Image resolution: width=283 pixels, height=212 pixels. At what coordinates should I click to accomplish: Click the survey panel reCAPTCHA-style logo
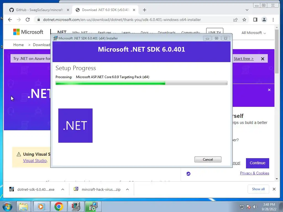tap(188, 174)
